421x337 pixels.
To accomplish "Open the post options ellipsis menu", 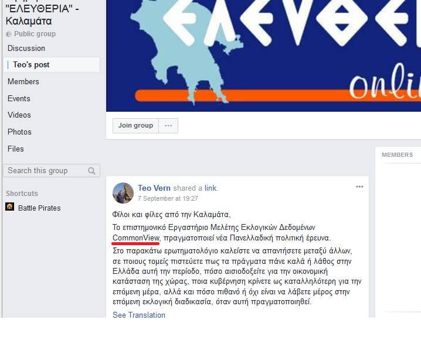I will [x=359, y=187].
